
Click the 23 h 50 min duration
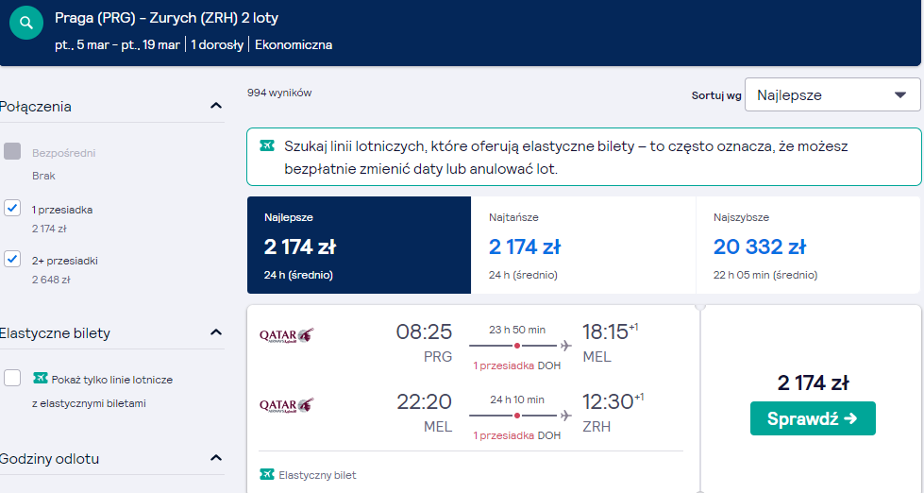pos(517,330)
